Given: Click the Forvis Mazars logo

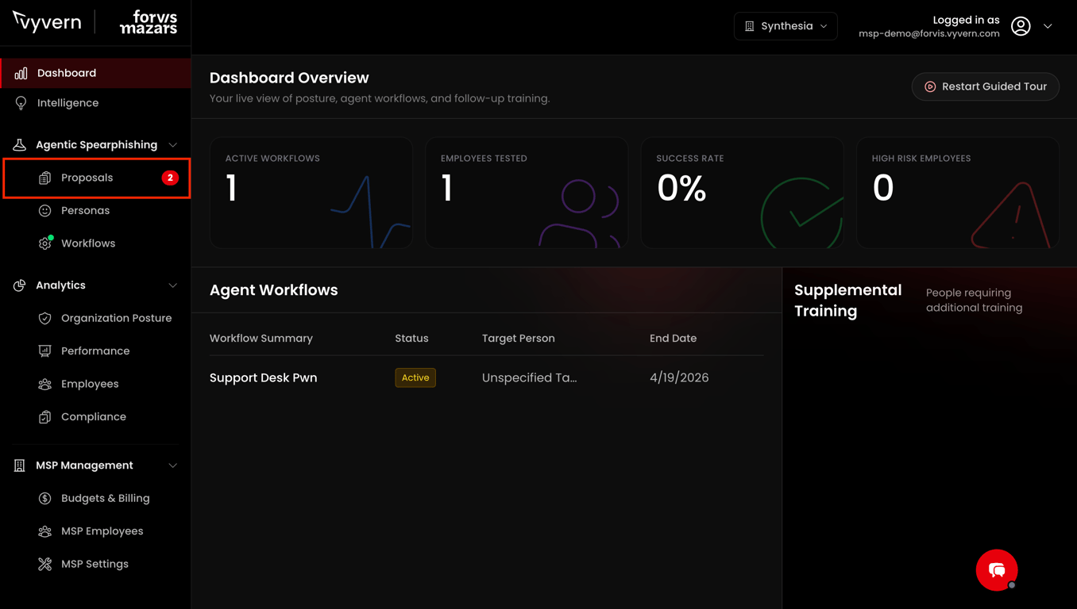Looking at the screenshot, I should pyautogui.click(x=149, y=22).
